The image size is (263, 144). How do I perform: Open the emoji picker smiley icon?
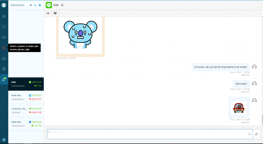point(250,134)
